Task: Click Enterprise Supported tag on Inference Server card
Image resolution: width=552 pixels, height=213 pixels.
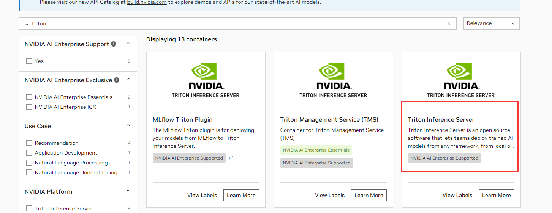Action: [444, 158]
